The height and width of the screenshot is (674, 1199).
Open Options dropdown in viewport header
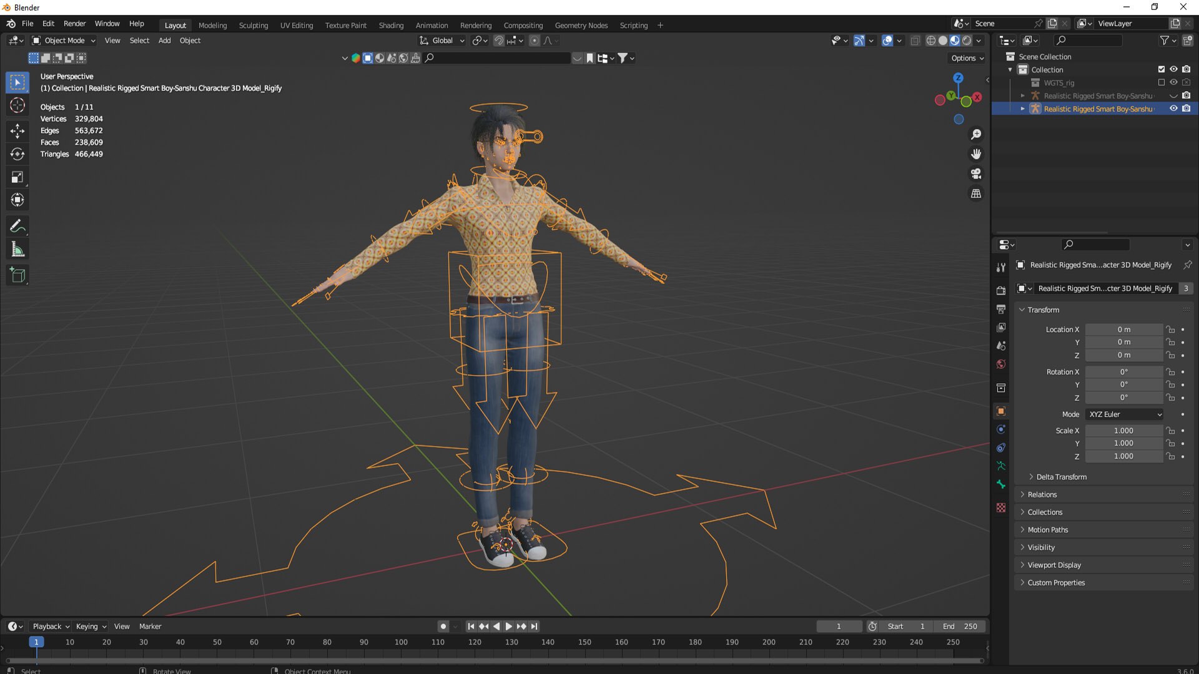click(967, 58)
